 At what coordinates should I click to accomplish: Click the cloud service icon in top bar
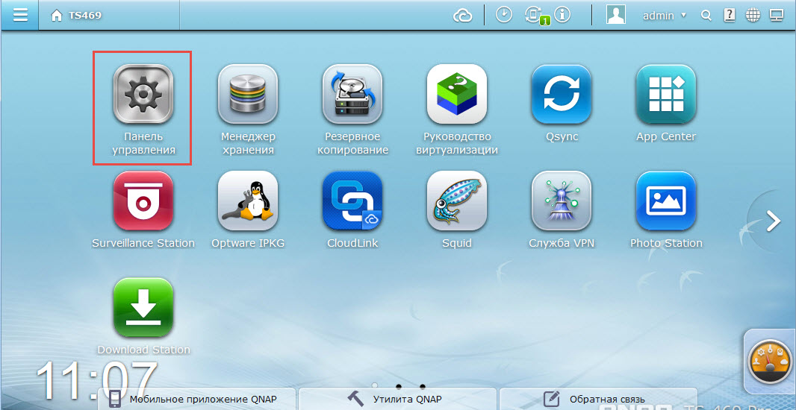(462, 16)
